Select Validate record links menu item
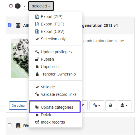Image resolution: width=138 pixels, height=135 pixels. 55,94
